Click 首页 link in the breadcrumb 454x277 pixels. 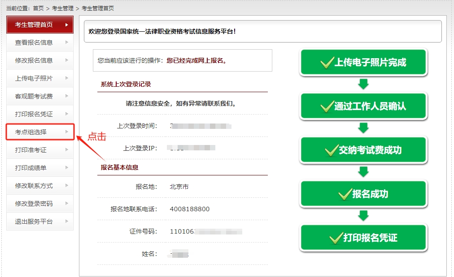click(39, 8)
